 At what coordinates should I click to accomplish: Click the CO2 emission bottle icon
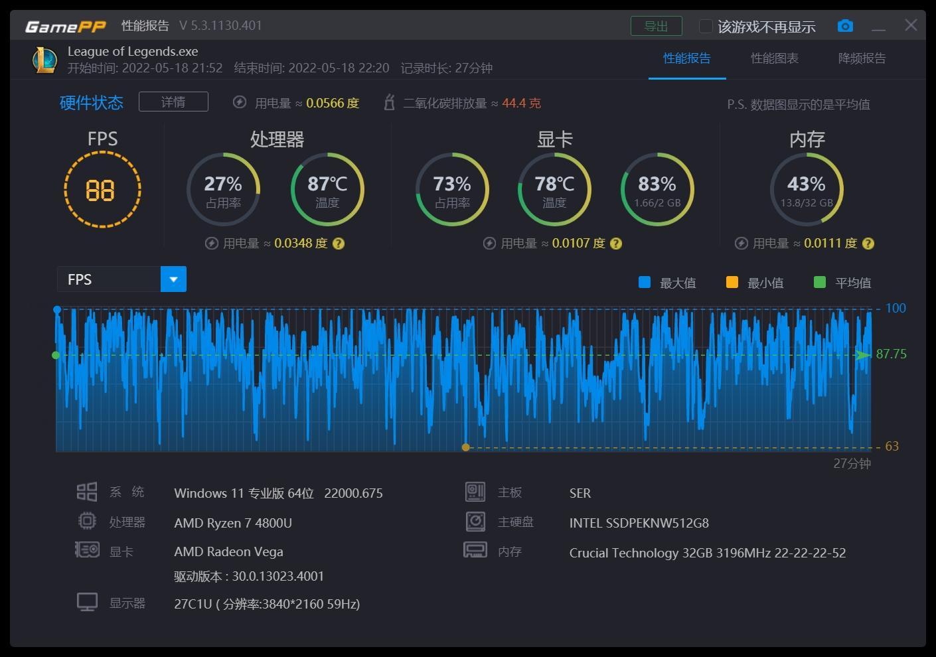point(390,103)
